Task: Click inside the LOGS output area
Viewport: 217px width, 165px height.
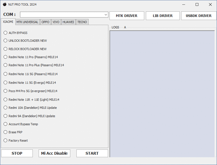Action: point(162,93)
